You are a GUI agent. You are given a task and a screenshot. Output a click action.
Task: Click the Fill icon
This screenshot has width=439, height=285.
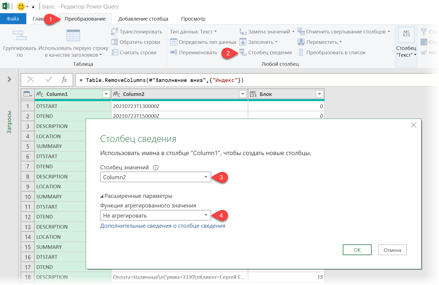click(x=243, y=42)
